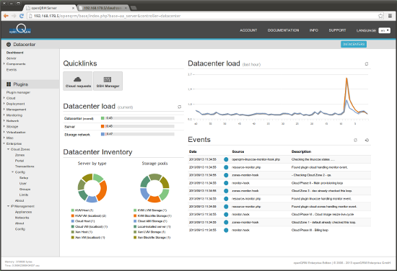The height and width of the screenshot is (271, 397).
Task: Open Zones under Cloud Zones
Action: 19,155
